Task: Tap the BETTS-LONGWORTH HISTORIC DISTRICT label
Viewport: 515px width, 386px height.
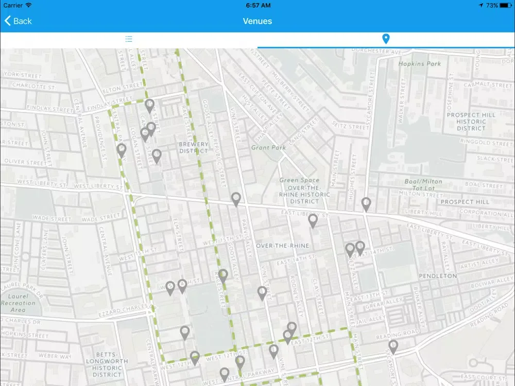Action: click(x=107, y=364)
